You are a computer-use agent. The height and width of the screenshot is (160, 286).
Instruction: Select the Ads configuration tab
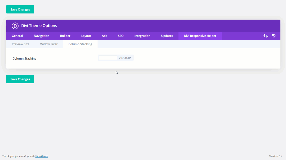[x=104, y=36]
